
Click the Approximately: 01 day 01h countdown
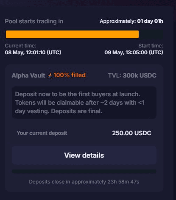131,21
